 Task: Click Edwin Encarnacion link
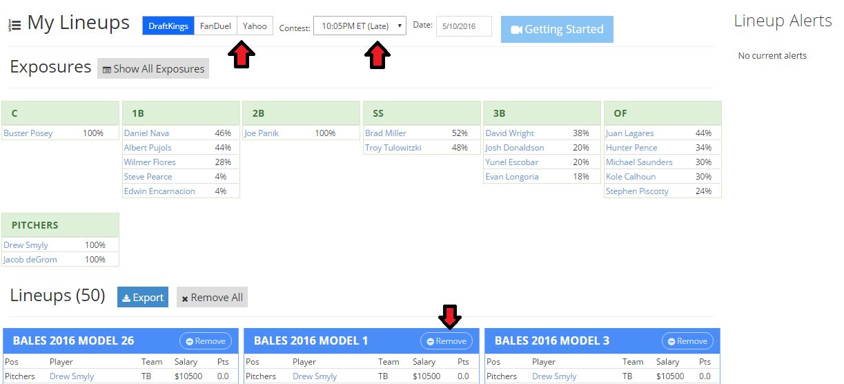159,191
